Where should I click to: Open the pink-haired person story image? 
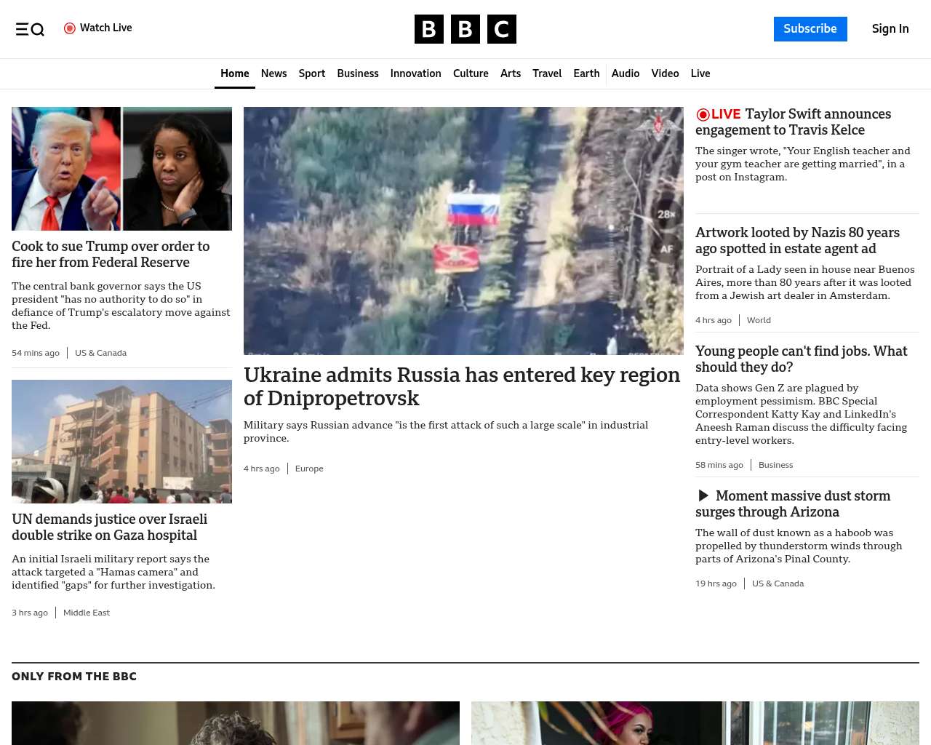[x=695, y=723]
